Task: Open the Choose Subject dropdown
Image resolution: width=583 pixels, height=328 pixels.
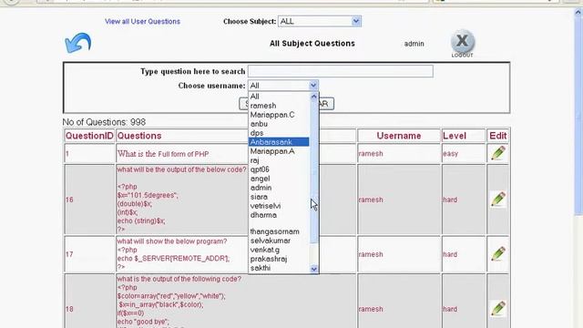Action: point(320,21)
